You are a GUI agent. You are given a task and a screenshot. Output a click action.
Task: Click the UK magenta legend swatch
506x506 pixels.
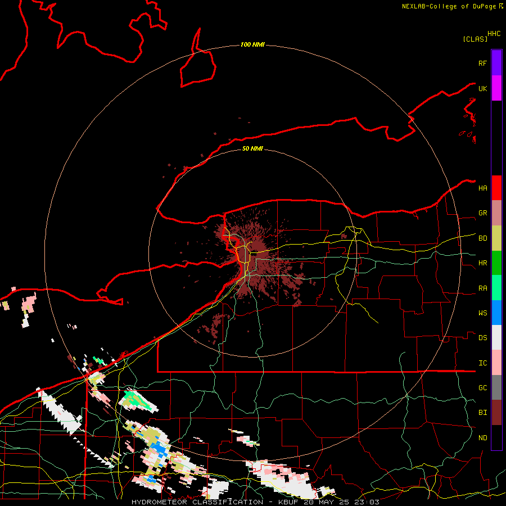click(x=496, y=88)
